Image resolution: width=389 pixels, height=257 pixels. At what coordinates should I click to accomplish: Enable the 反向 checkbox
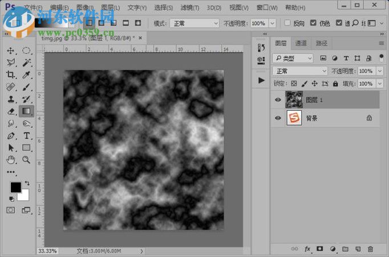pyautogui.click(x=287, y=23)
